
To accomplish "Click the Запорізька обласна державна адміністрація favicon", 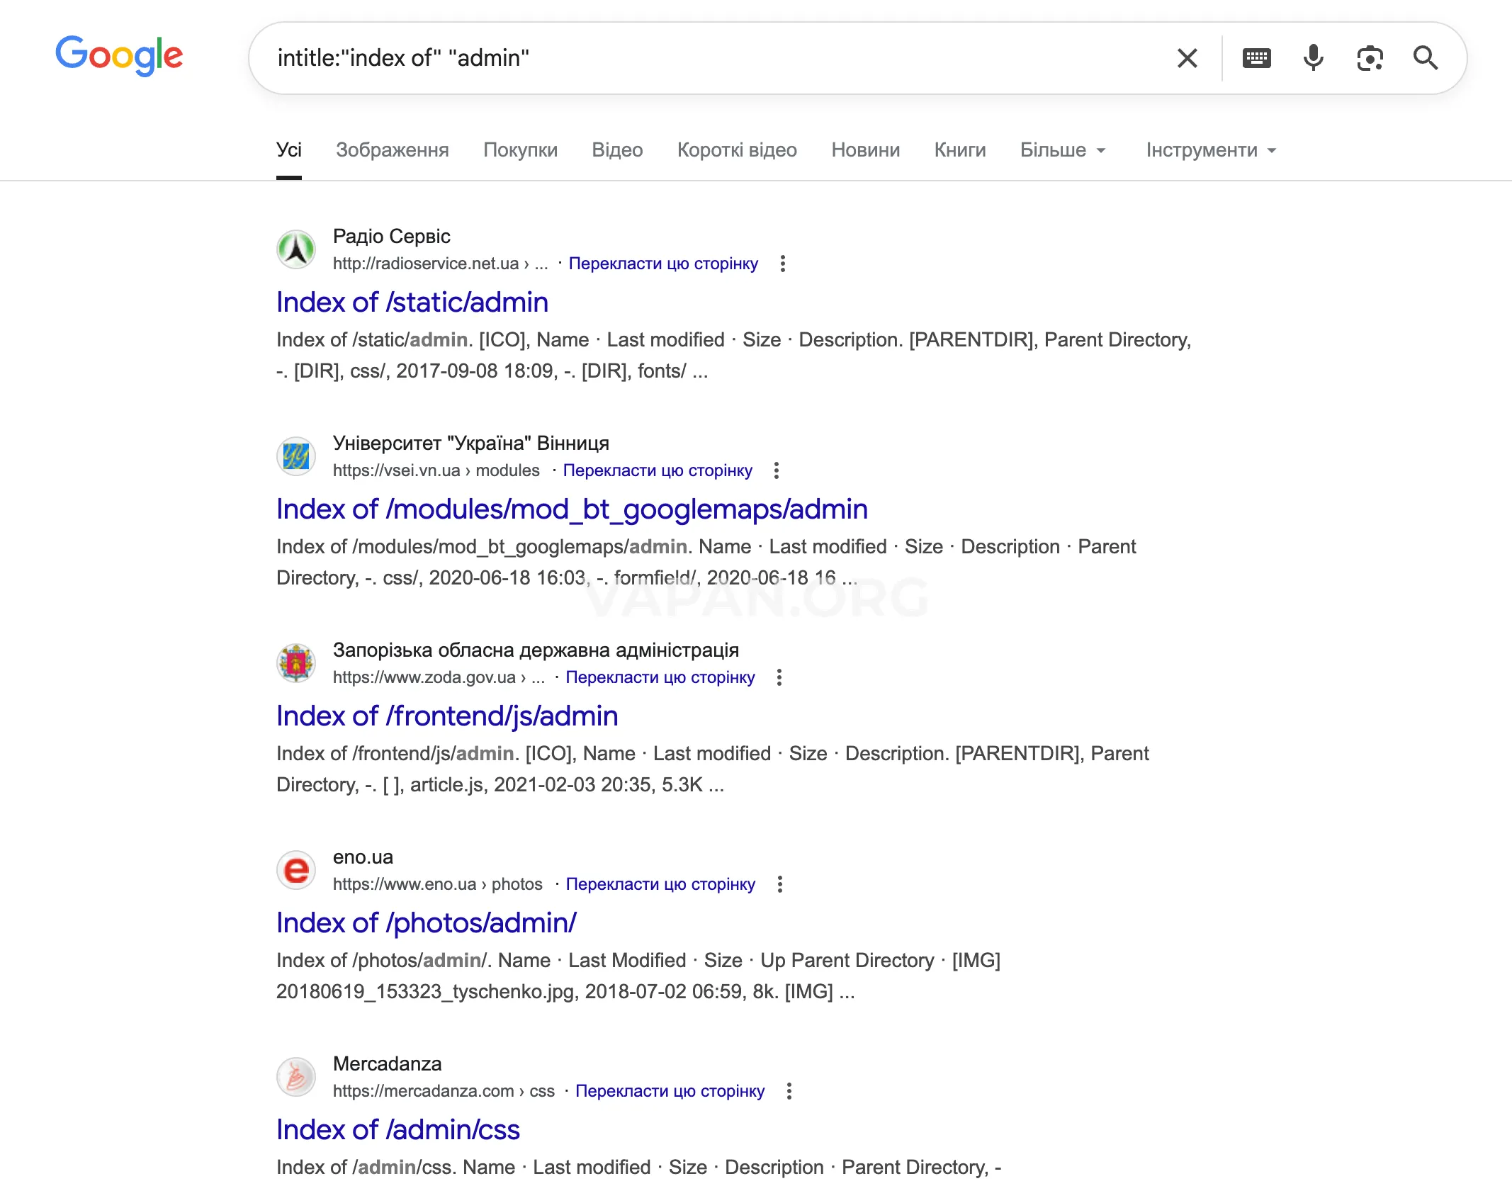I will point(296,663).
